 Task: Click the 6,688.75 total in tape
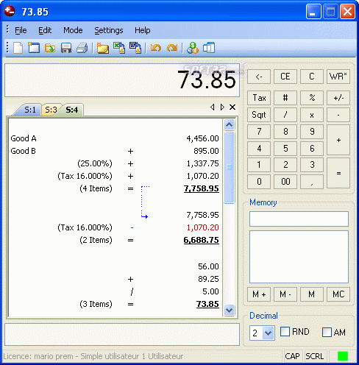click(x=202, y=240)
